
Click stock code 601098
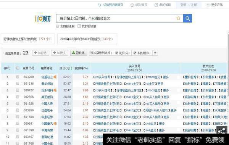click(29, 130)
